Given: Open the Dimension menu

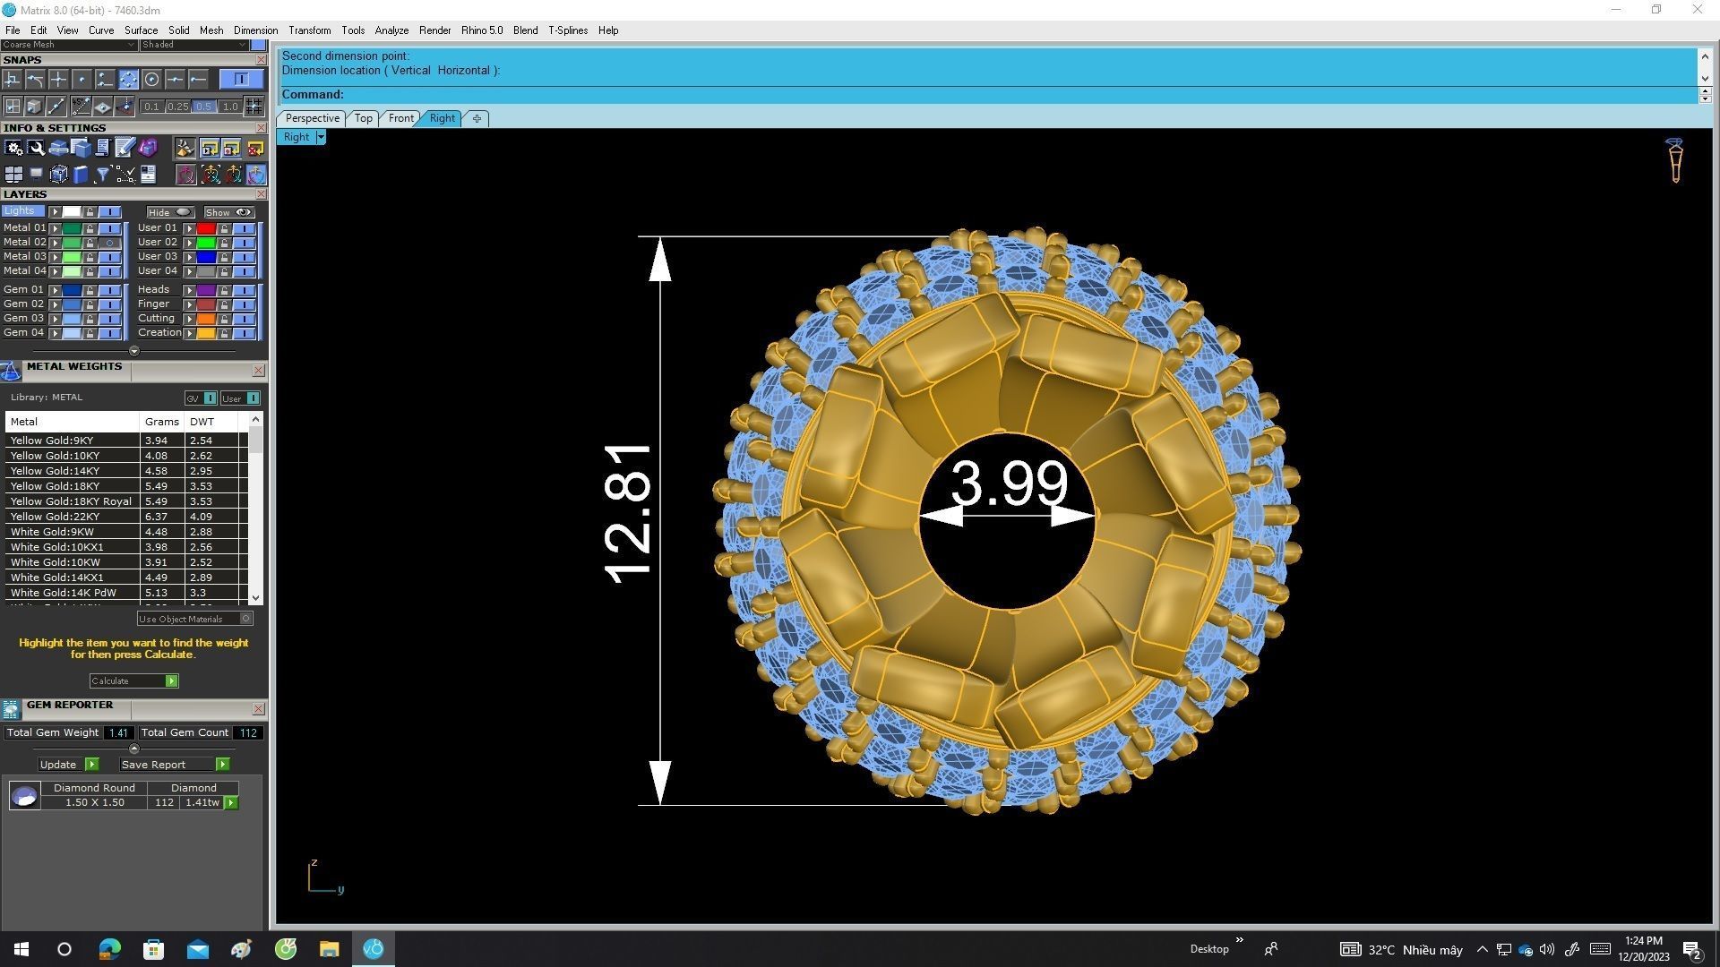Looking at the screenshot, I should (255, 30).
